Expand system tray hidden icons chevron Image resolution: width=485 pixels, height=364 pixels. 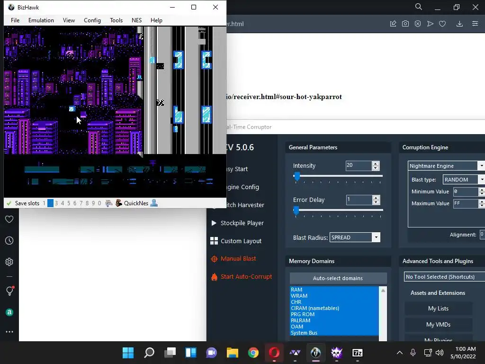coord(400,353)
